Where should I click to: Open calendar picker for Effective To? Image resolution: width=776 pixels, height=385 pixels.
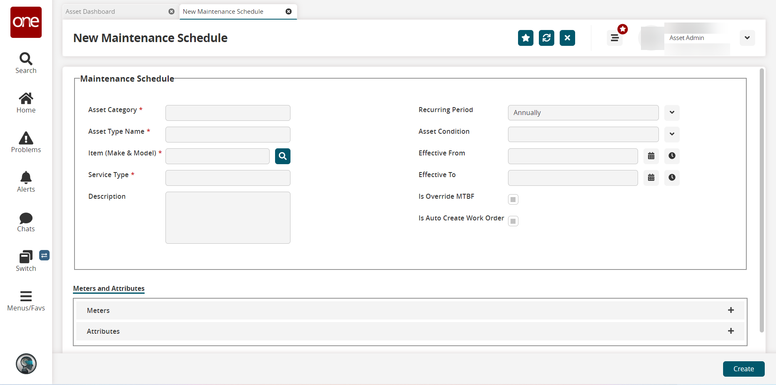[651, 177]
